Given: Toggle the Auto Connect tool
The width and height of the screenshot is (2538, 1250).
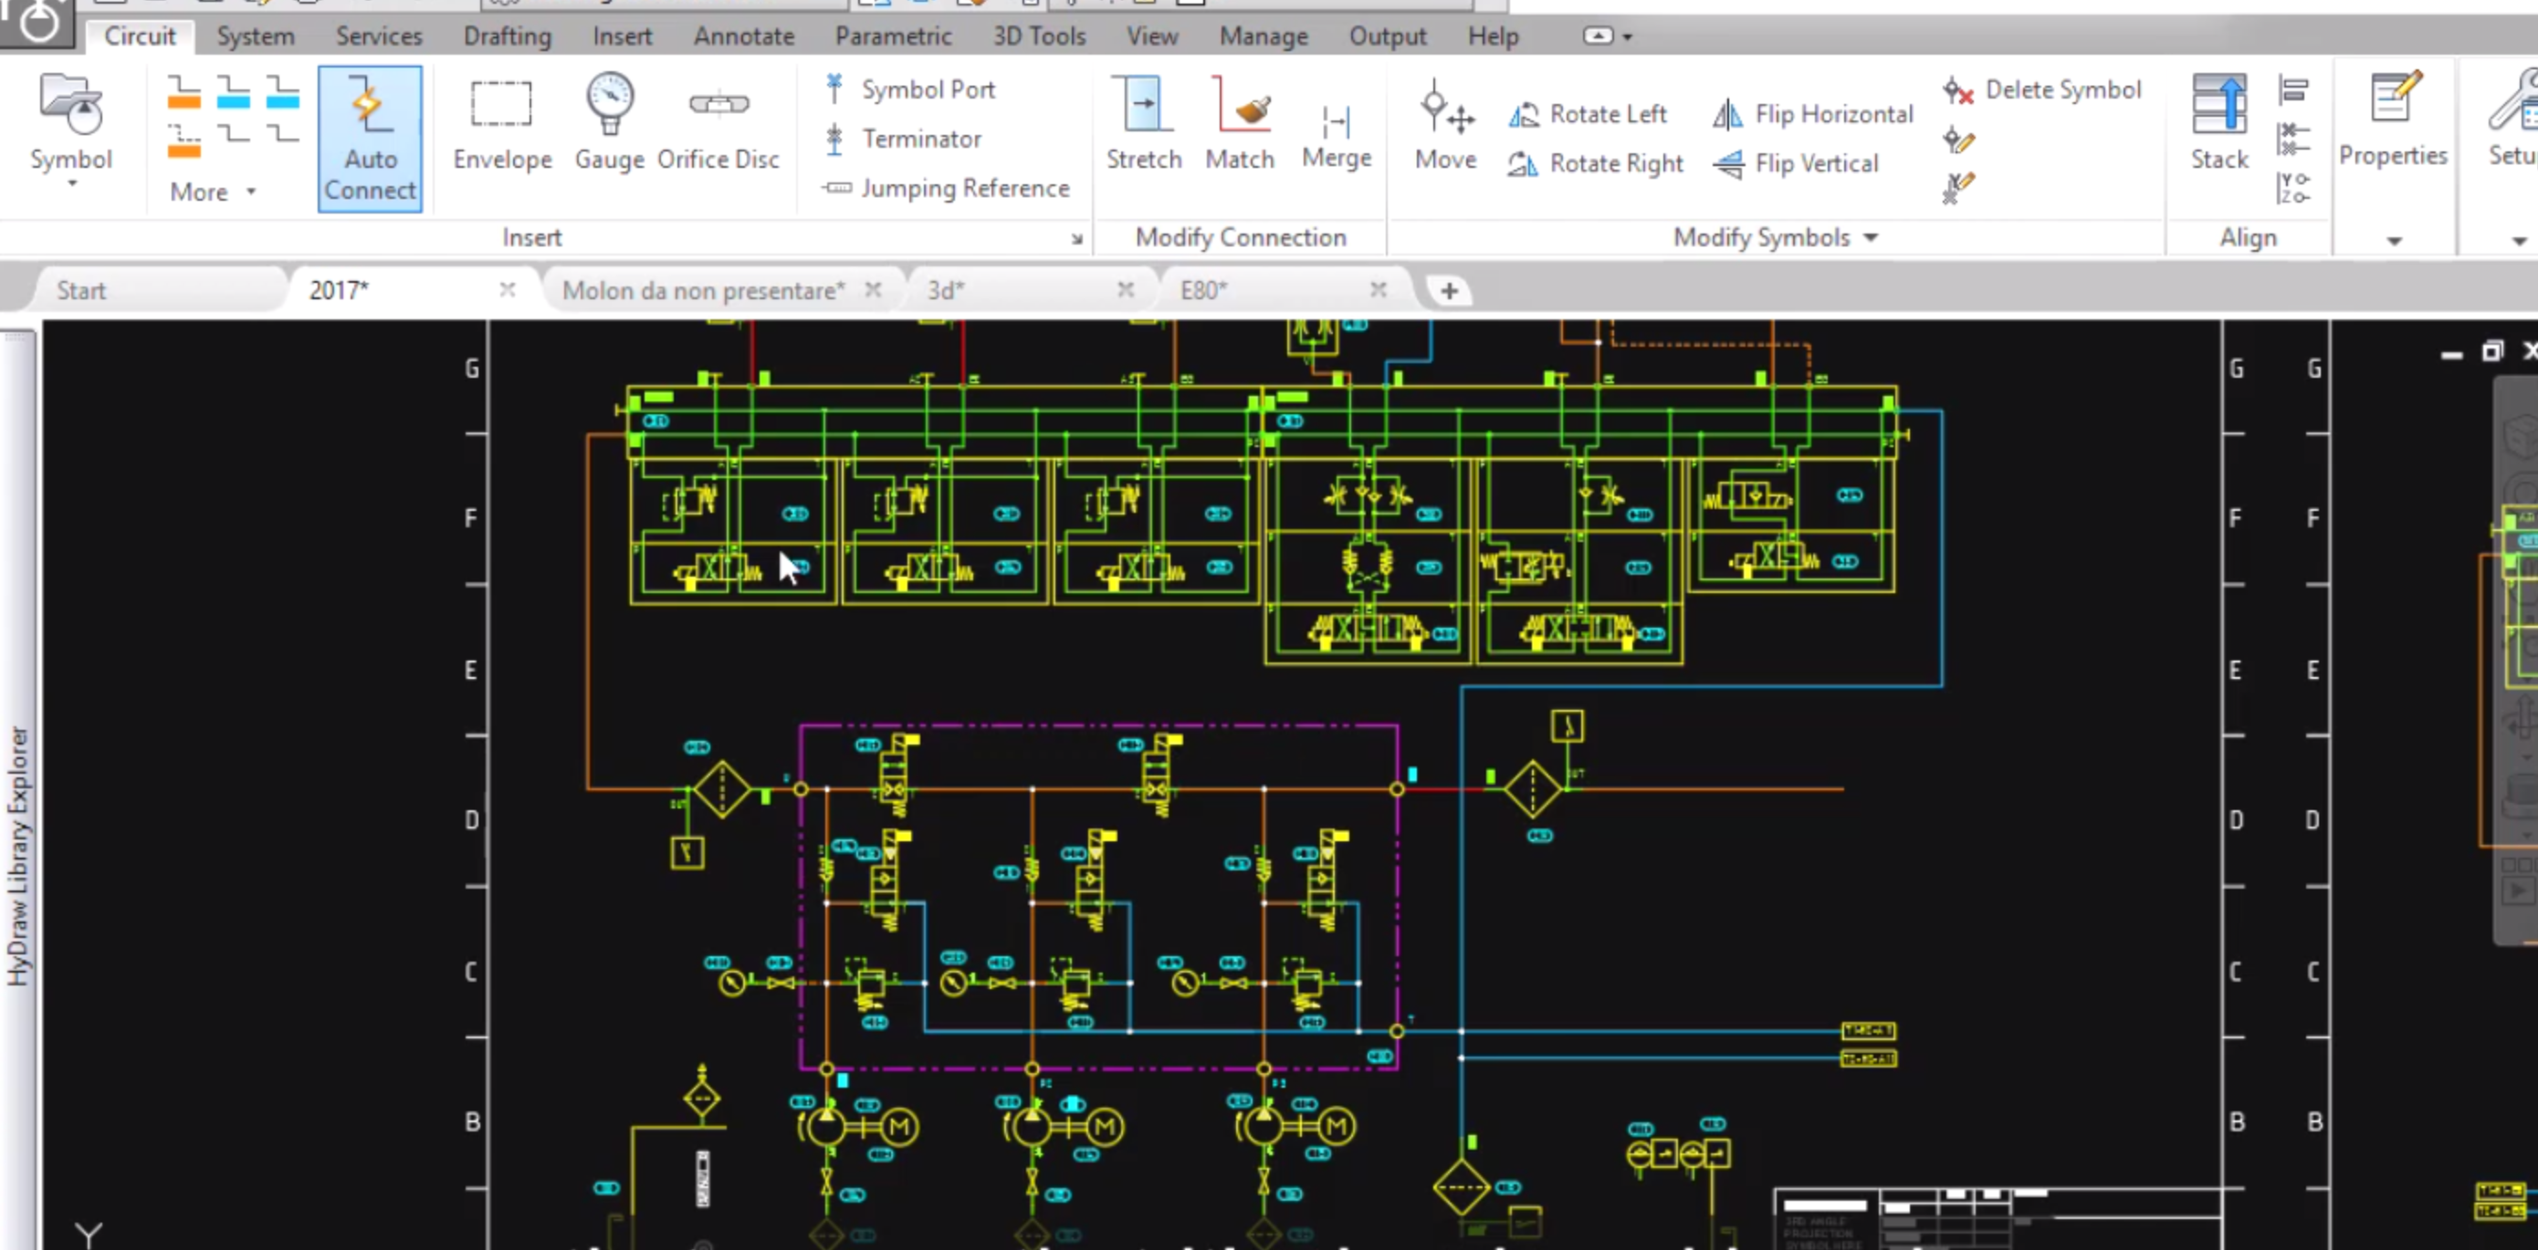Looking at the screenshot, I should (x=370, y=139).
